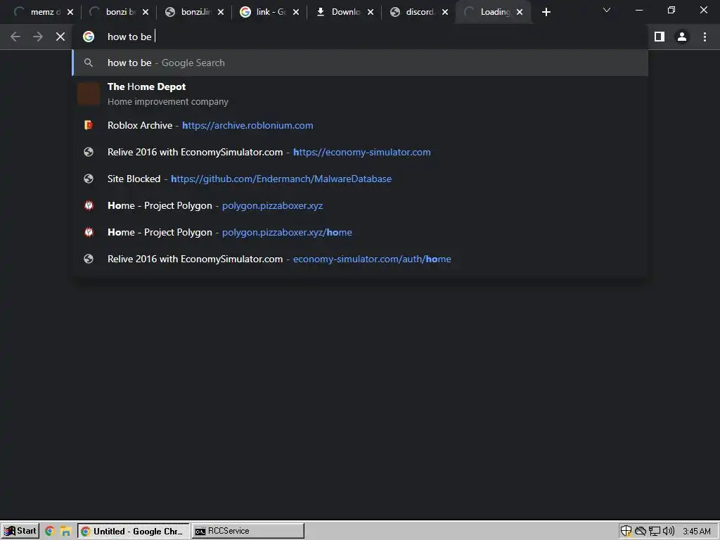Click the search magnifier icon in suggestion
Screen dimensions: 720x540
[x=89, y=63]
